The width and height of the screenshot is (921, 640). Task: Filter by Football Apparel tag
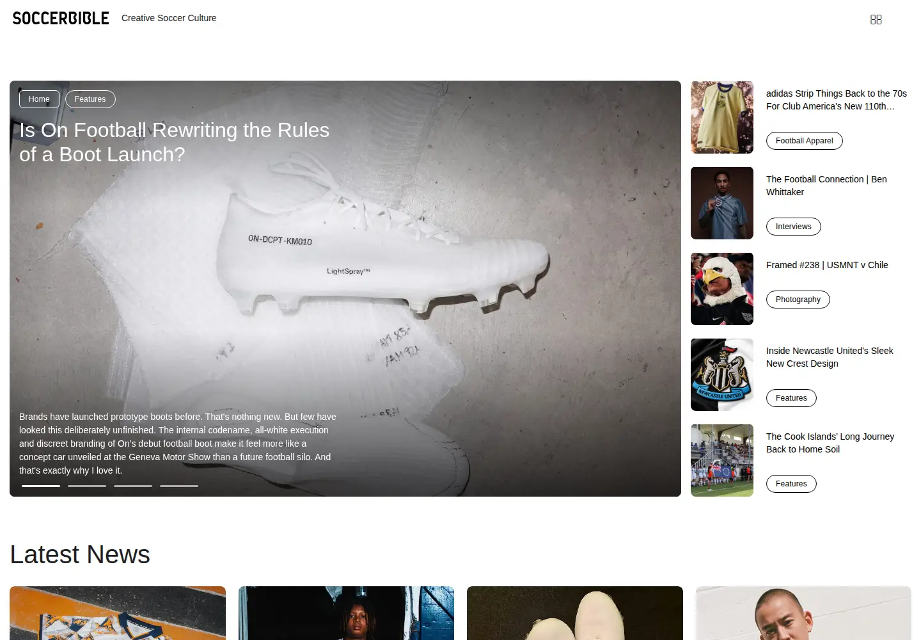[x=805, y=141]
